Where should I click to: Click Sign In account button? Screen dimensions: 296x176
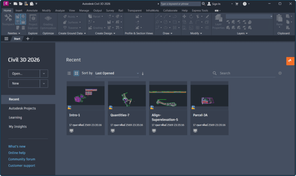coord(214,4)
